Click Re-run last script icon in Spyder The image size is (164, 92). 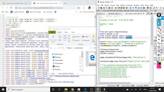[127, 8]
